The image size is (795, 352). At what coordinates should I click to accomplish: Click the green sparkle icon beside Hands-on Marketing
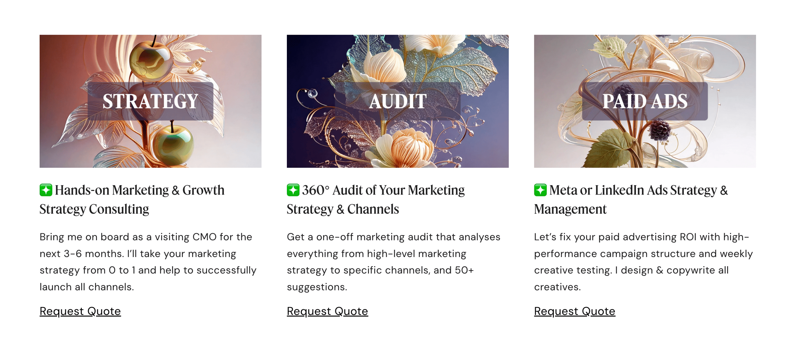[x=46, y=190]
